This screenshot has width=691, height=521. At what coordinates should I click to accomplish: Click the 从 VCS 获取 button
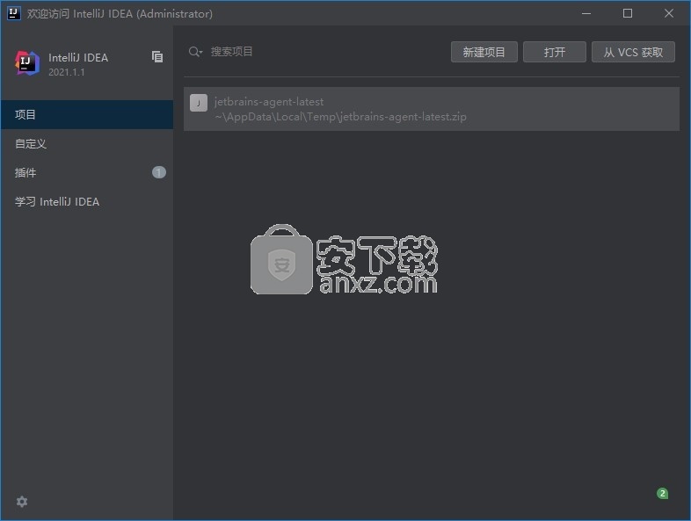633,52
